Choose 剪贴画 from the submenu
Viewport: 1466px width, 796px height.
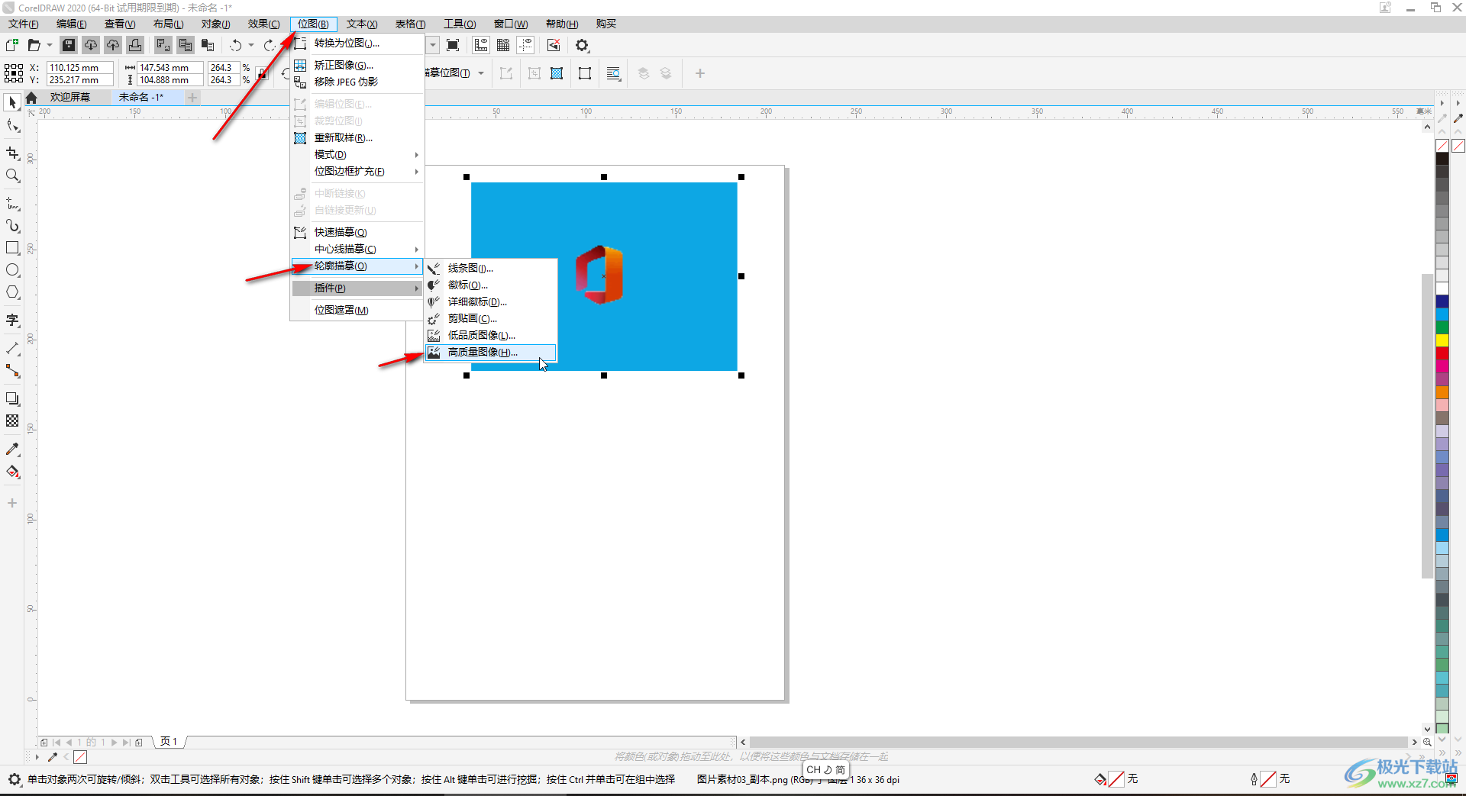click(x=490, y=318)
